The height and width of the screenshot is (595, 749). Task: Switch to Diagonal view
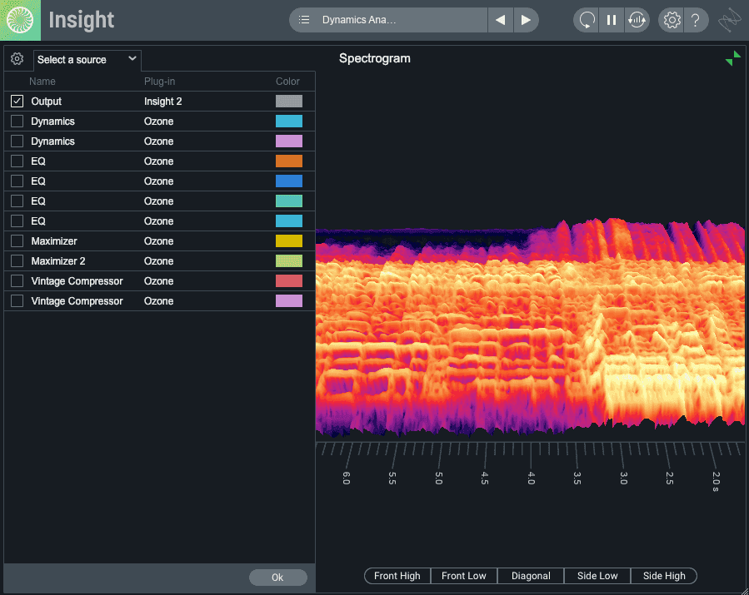point(531,576)
